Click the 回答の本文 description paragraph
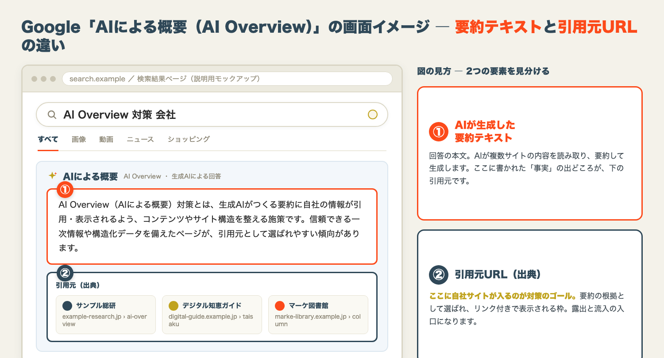The width and height of the screenshot is (664, 358). 526,168
